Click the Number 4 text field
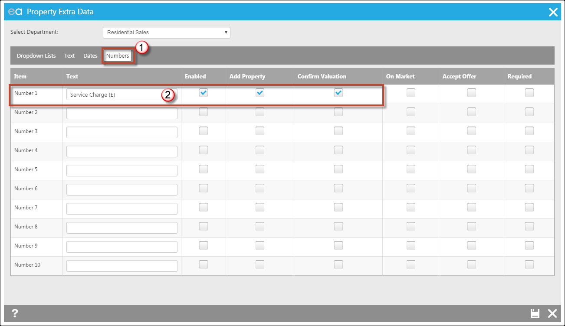The image size is (565, 326). point(122,152)
